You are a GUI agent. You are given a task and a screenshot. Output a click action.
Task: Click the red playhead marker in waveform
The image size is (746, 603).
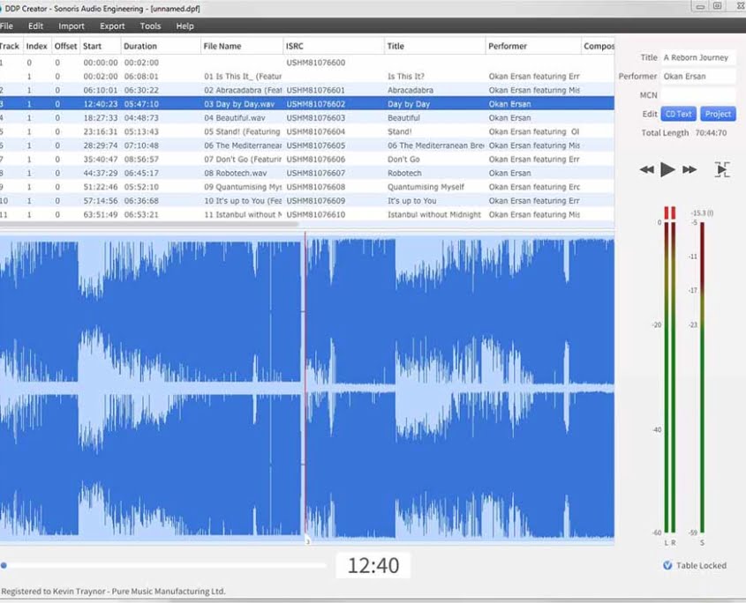[305, 388]
